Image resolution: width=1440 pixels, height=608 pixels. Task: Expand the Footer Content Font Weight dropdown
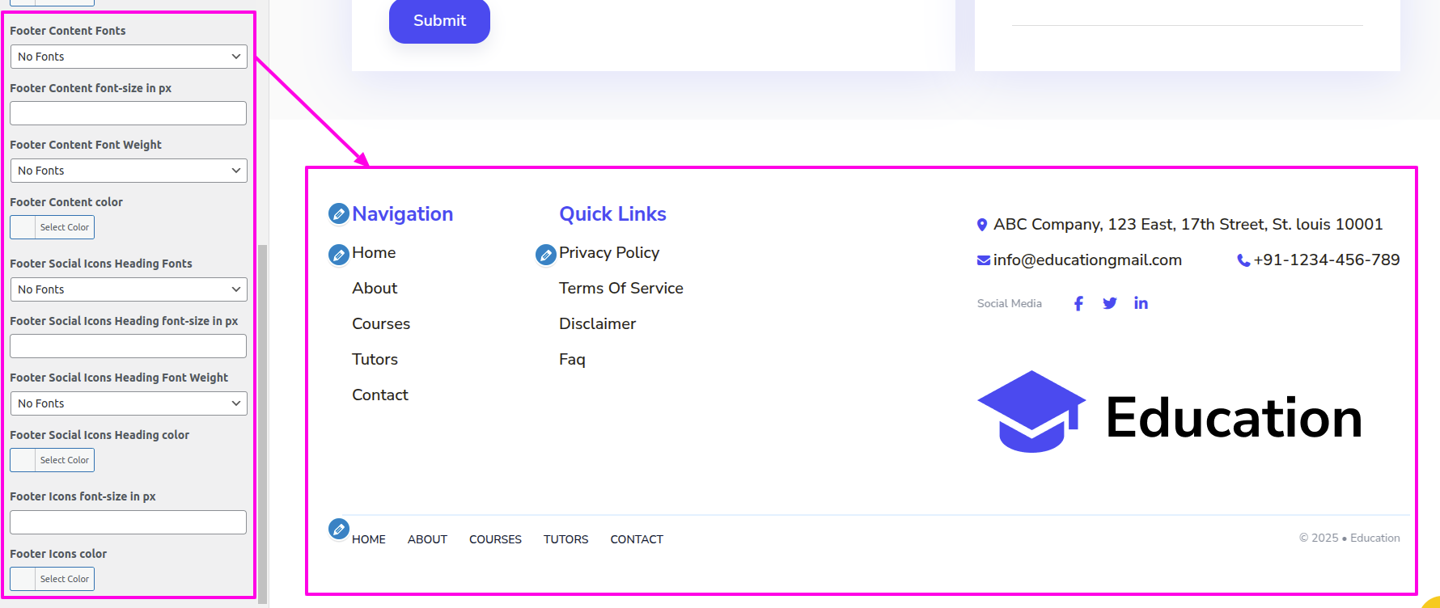pos(129,171)
